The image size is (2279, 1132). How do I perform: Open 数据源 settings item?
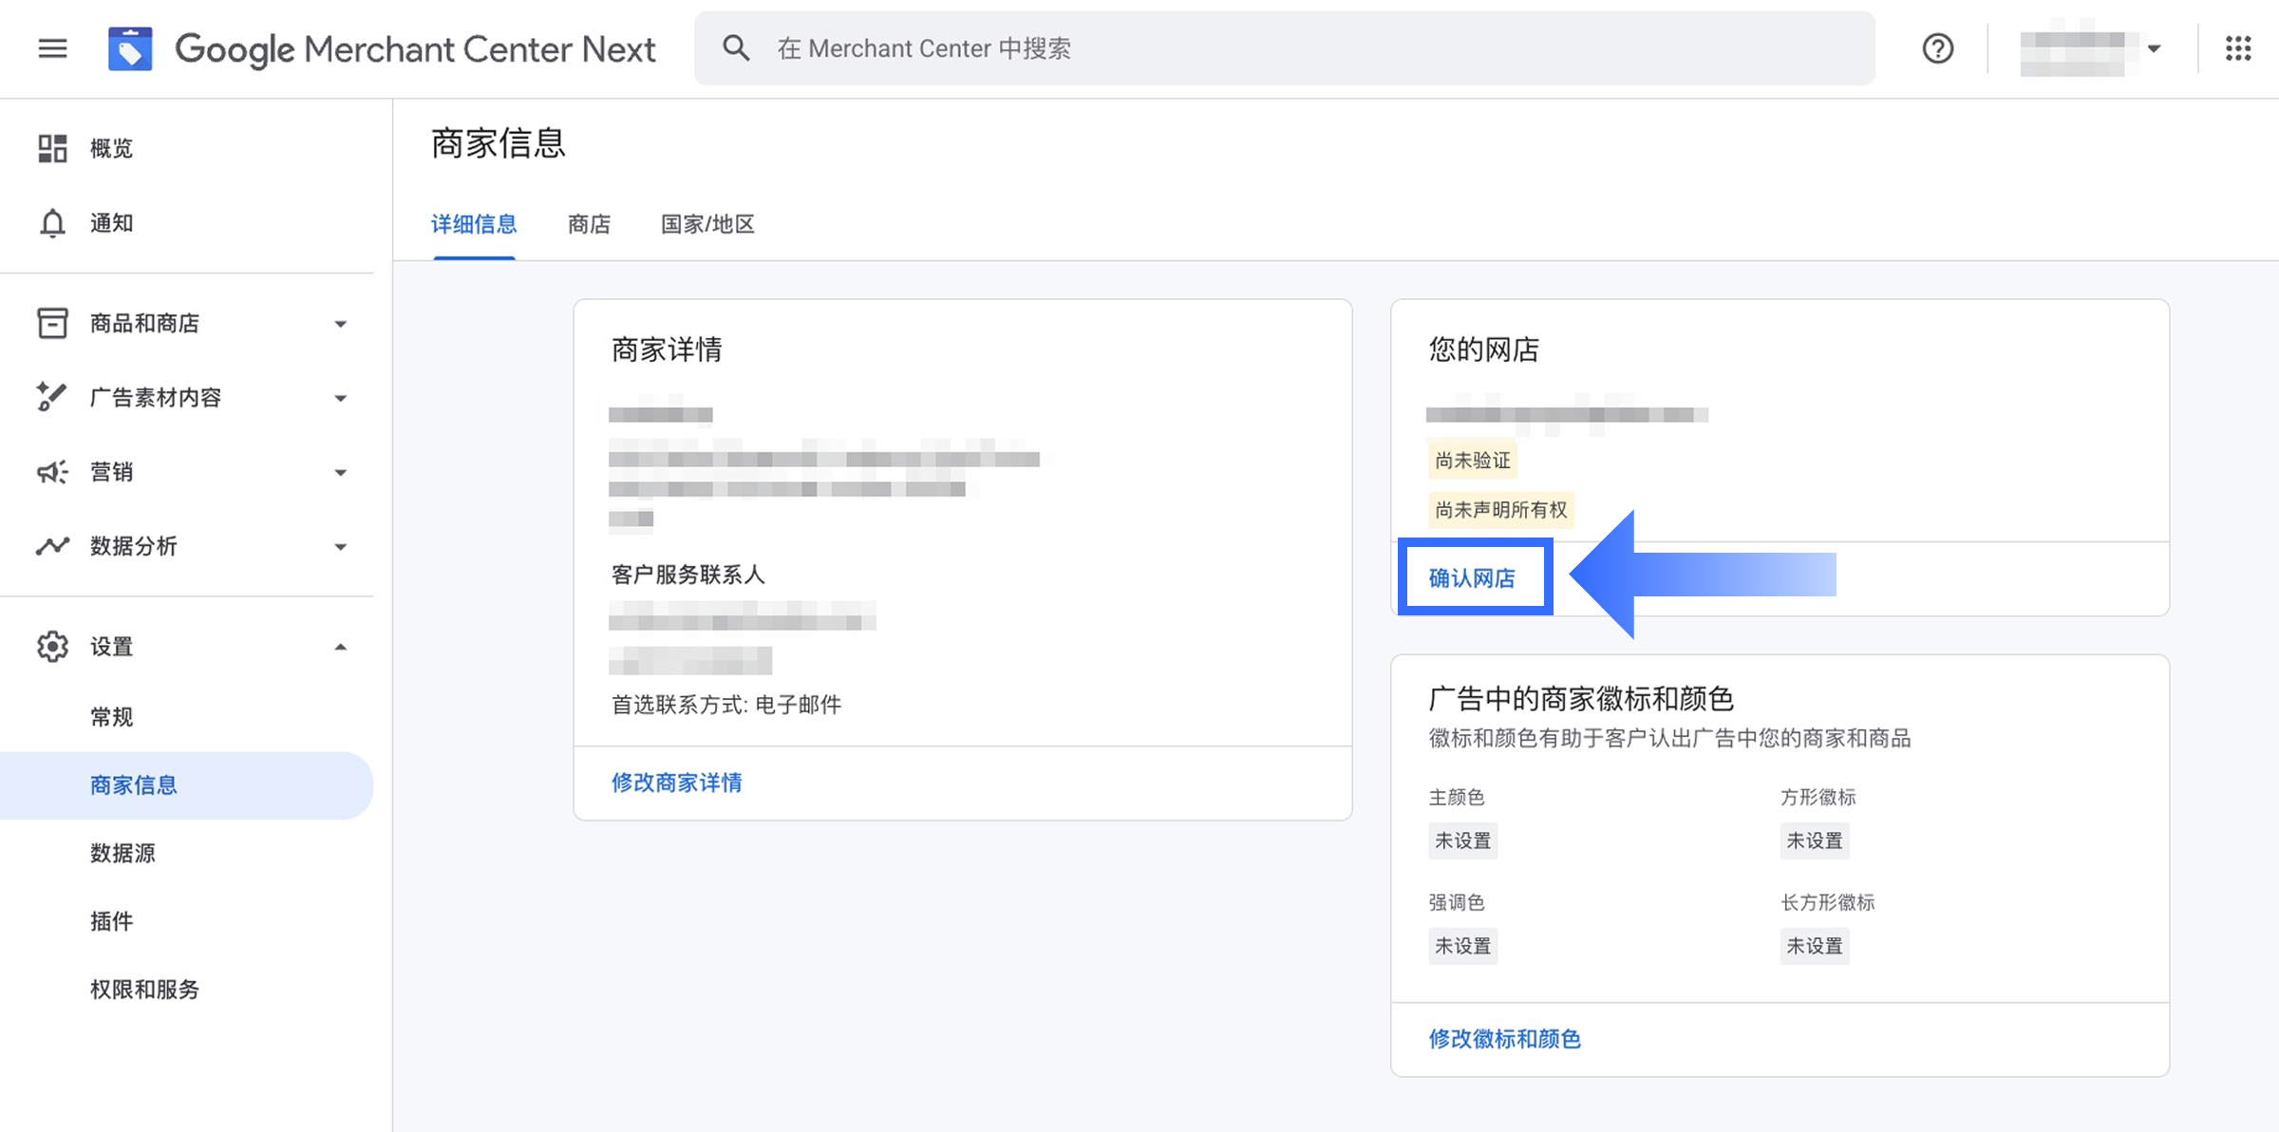coord(122,853)
